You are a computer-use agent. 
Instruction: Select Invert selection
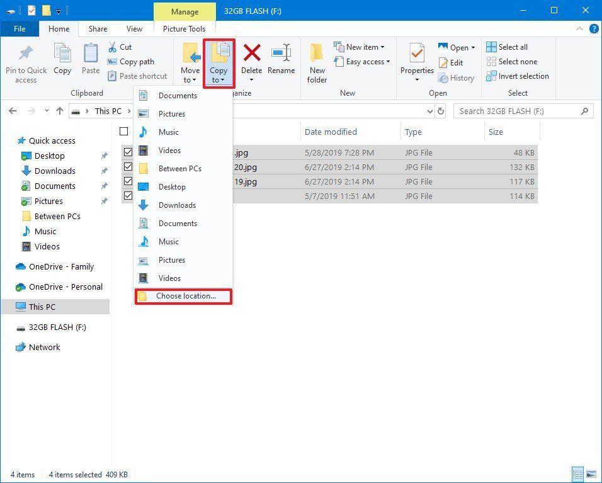[x=518, y=76]
